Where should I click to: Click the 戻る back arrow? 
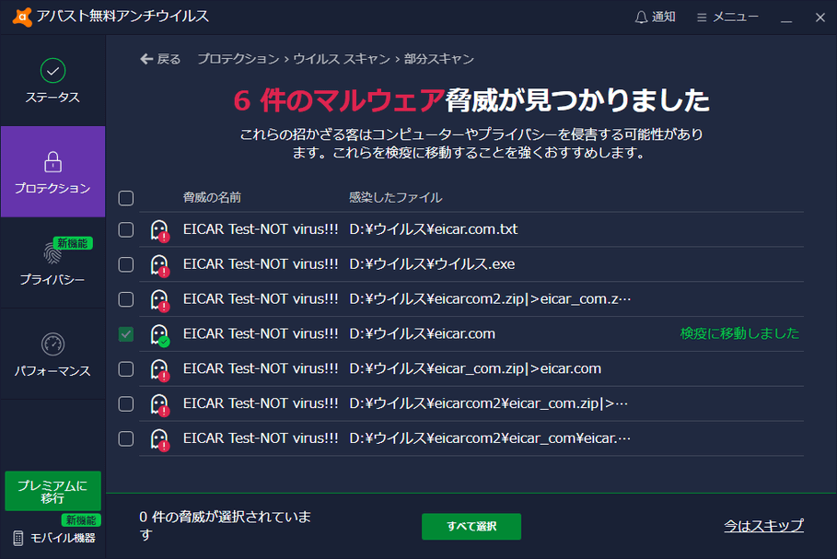[146, 59]
